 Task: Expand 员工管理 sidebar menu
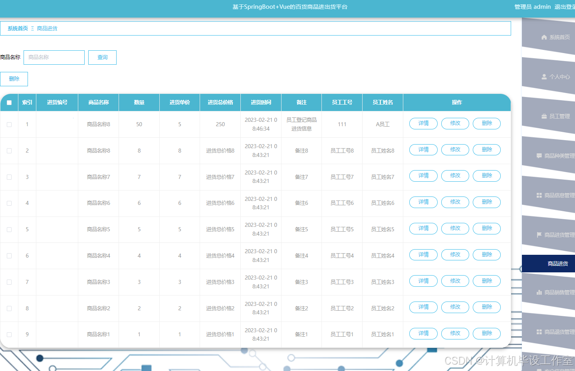click(548, 116)
